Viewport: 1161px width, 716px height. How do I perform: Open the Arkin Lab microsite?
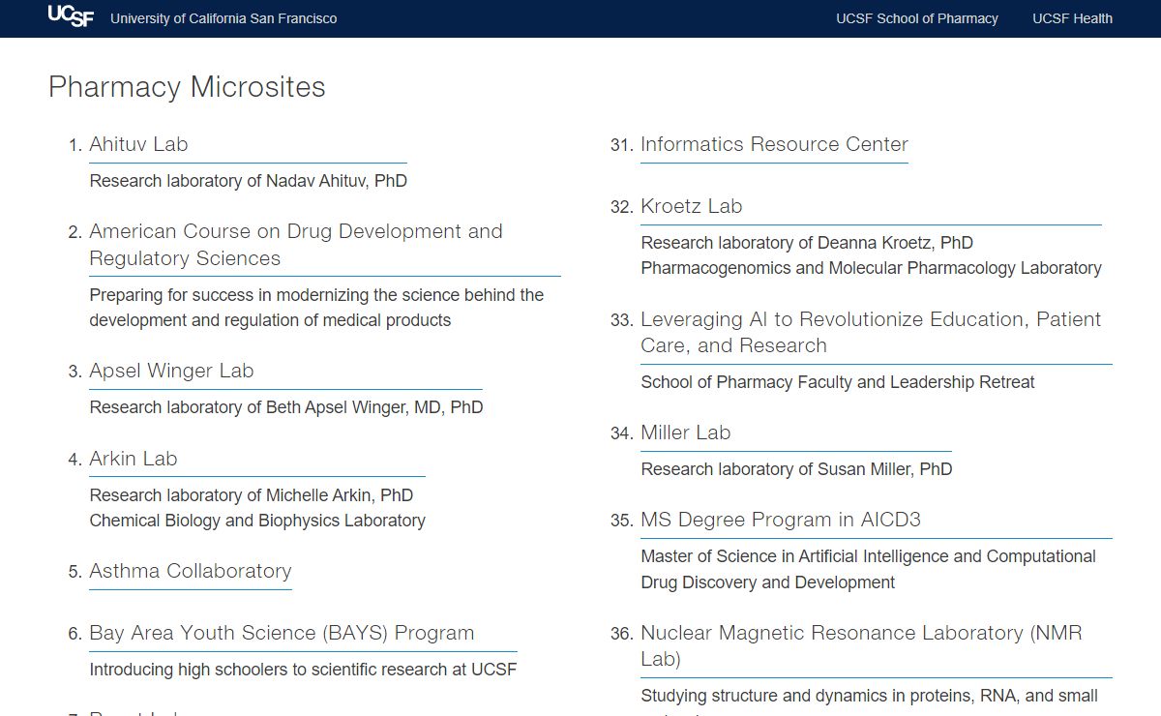134,459
